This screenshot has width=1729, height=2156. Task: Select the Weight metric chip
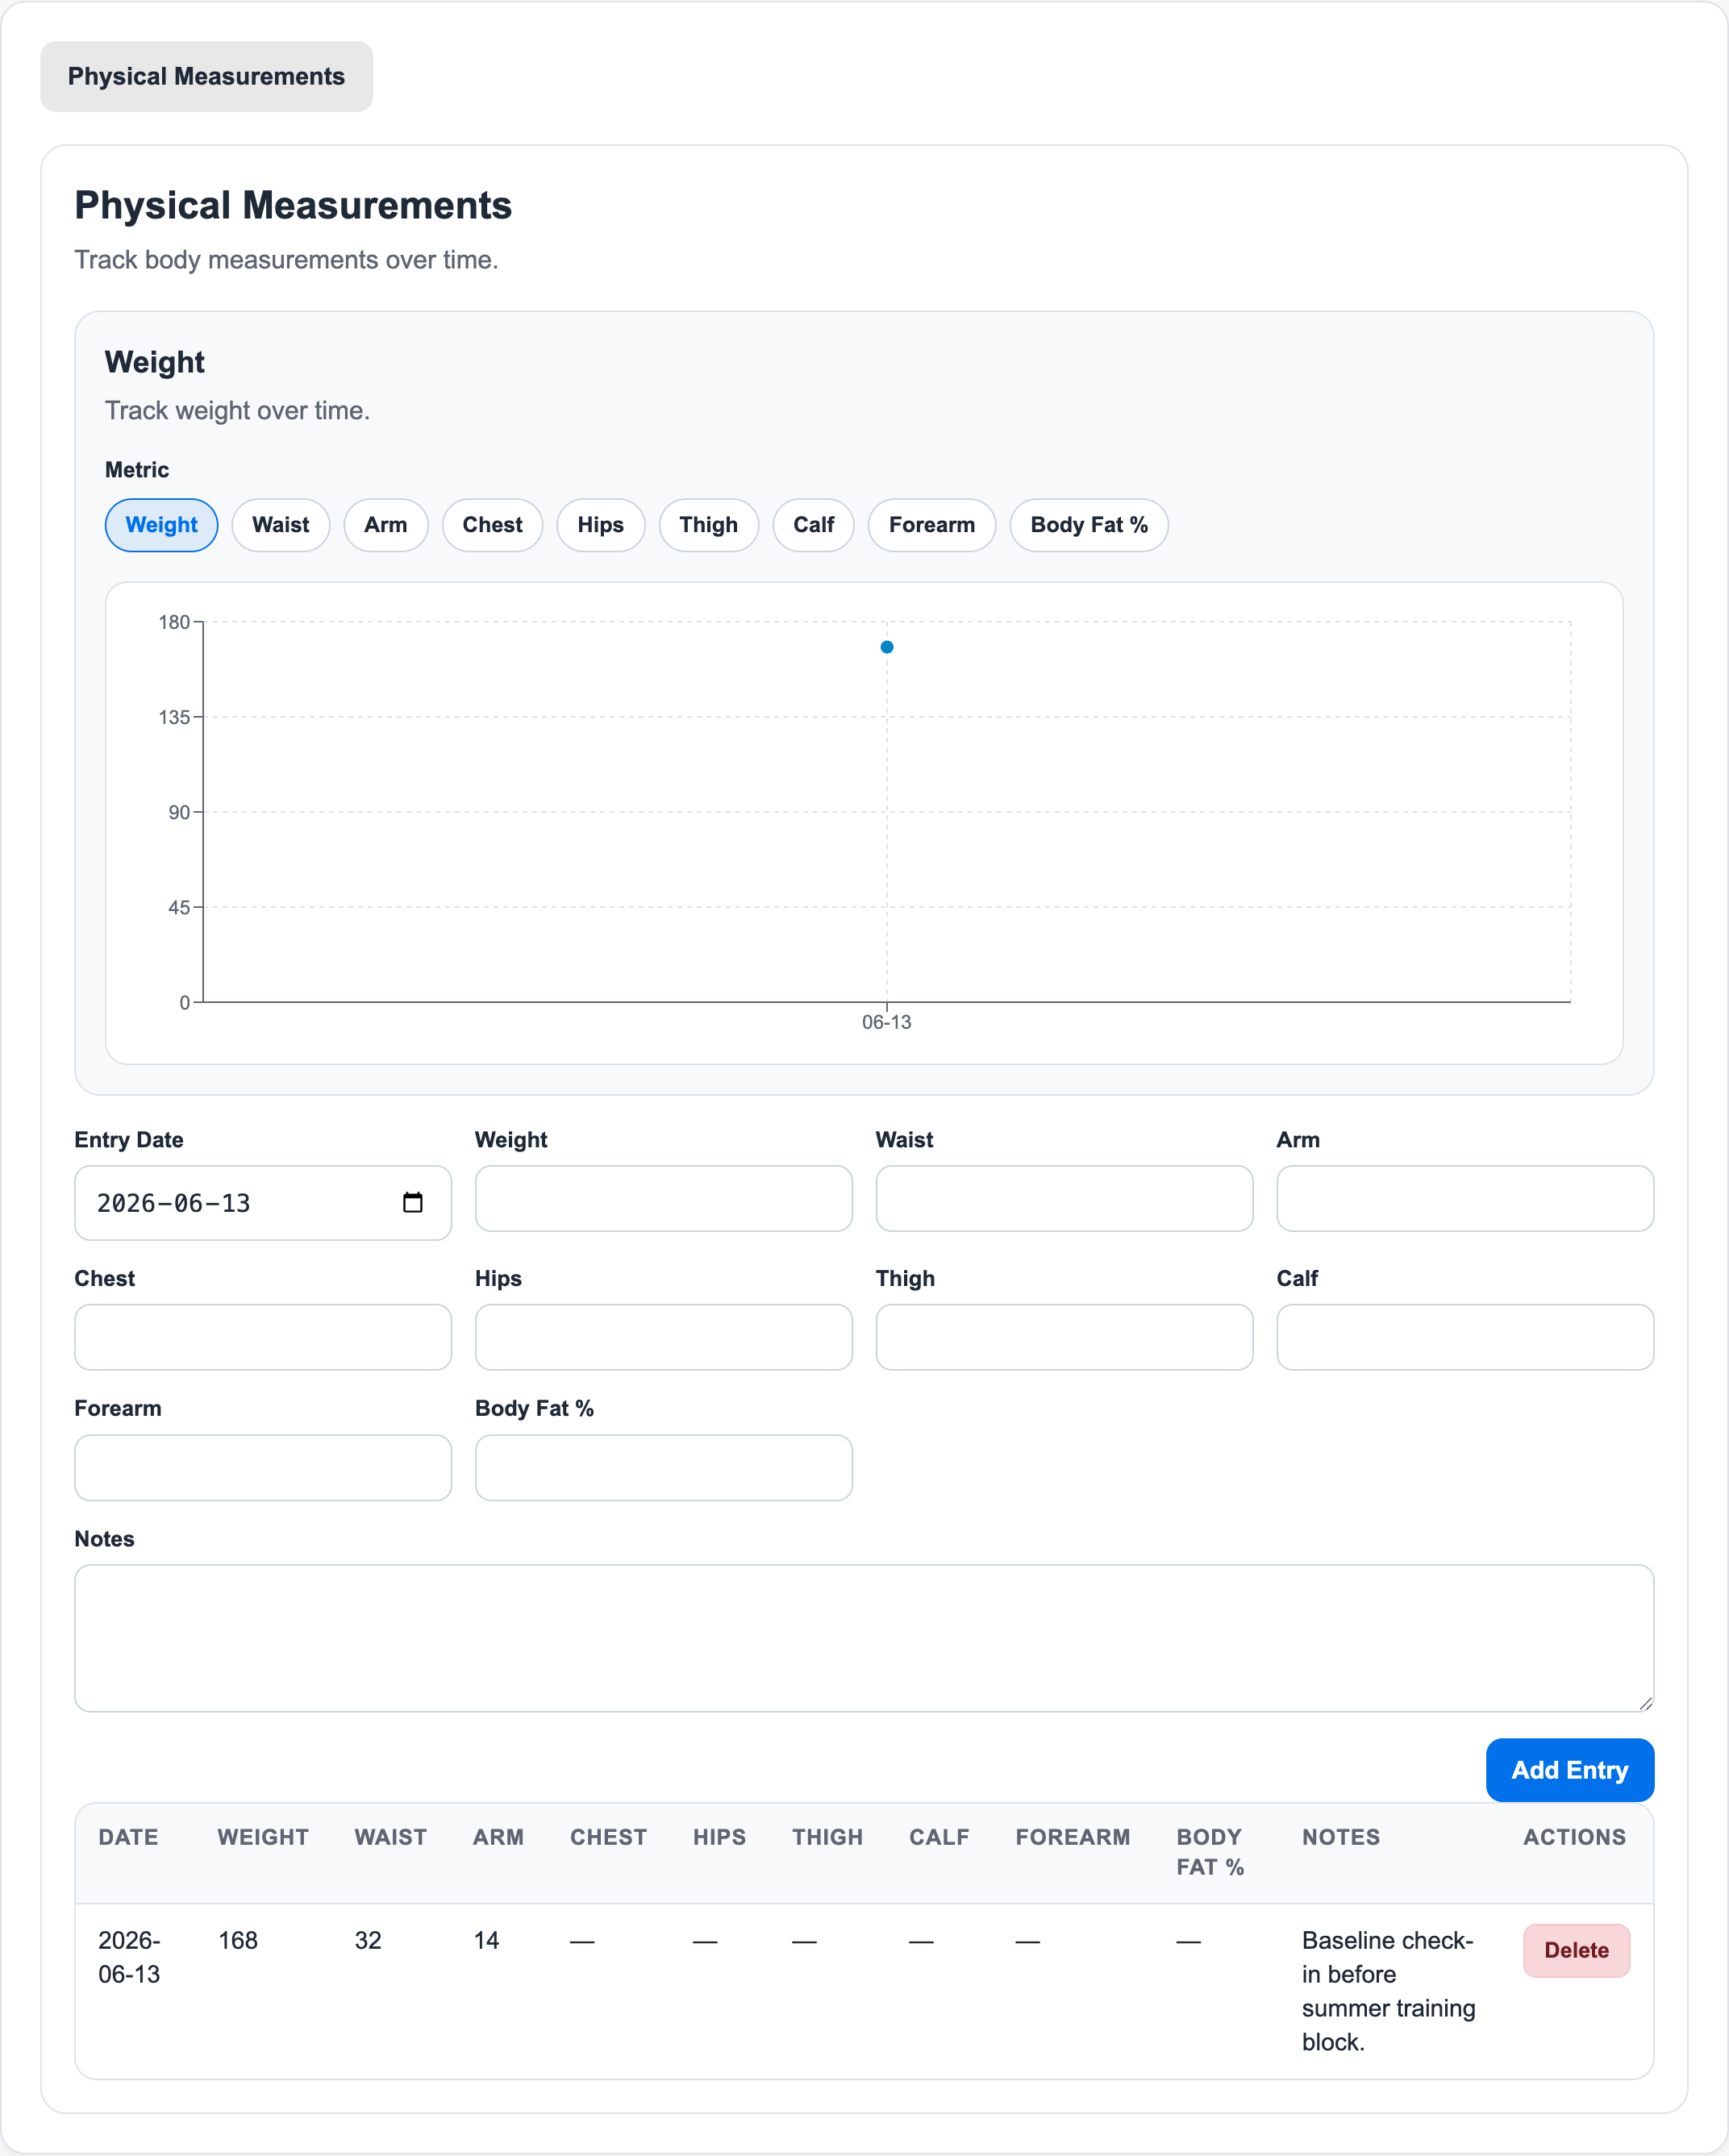point(161,525)
